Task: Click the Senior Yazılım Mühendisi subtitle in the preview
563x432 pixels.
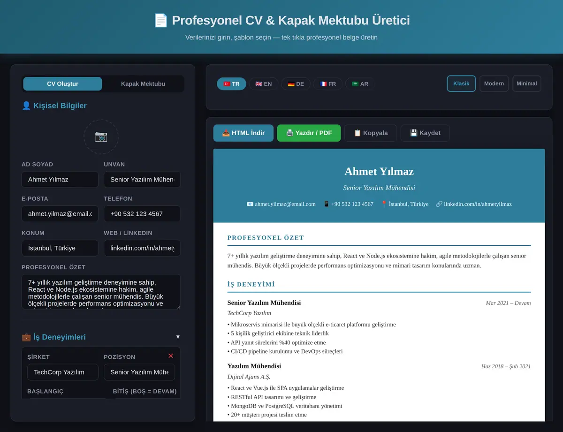Action: [x=379, y=188]
